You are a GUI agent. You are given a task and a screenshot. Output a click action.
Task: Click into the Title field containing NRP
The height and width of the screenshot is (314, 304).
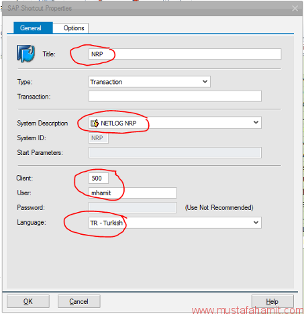pyautogui.click(x=185, y=54)
